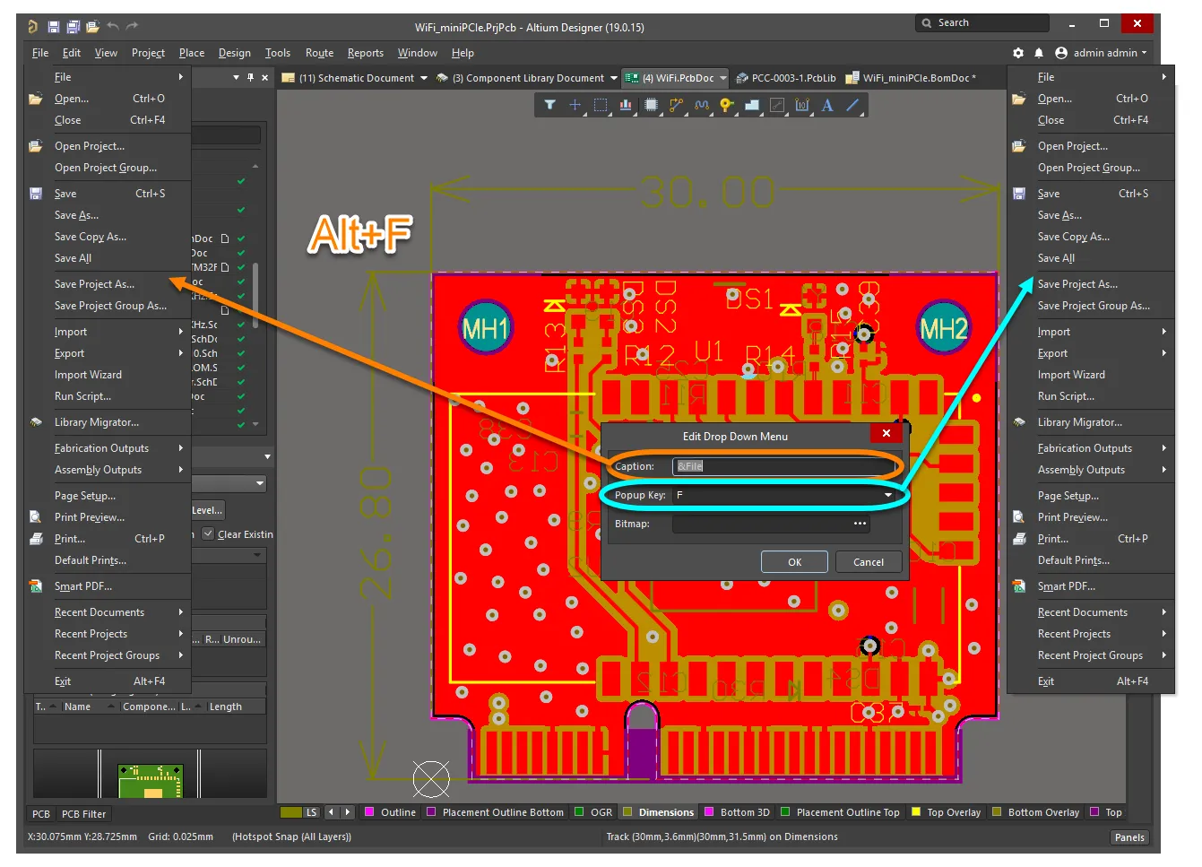
Task: Select the dimension tool in active bar
Action: point(802,105)
